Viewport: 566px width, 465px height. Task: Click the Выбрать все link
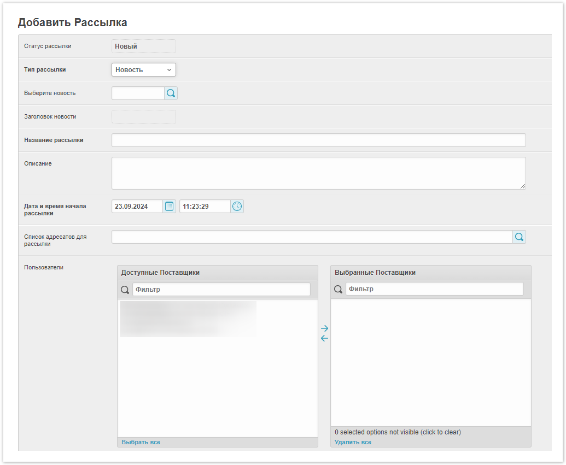pos(141,442)
